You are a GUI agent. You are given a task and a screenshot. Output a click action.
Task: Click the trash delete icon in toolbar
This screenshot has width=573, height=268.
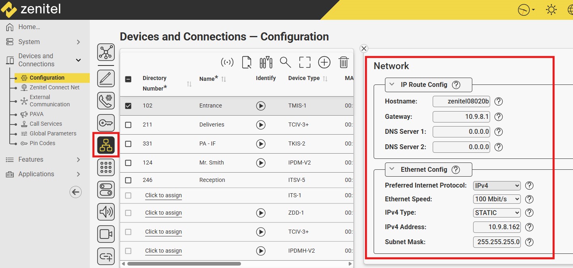point(343,62)
